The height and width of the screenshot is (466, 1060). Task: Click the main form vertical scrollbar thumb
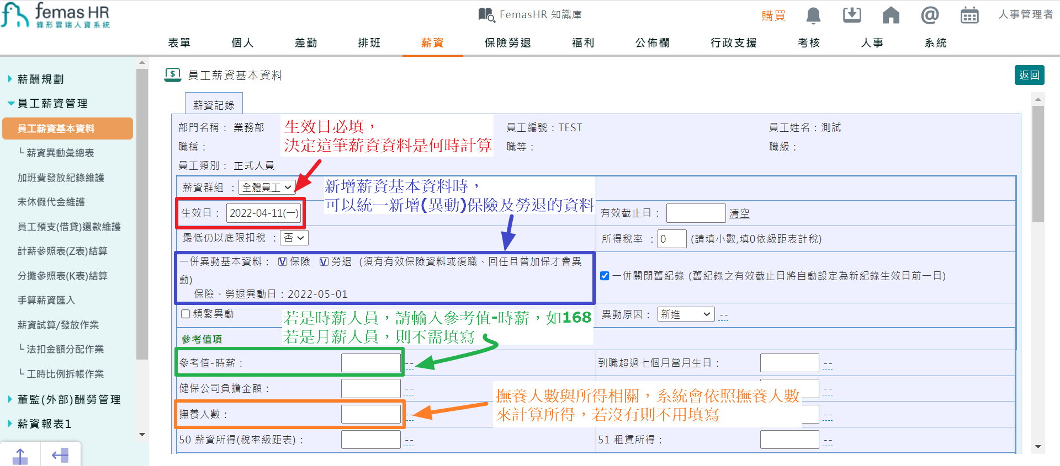[x=1038, y=164]
